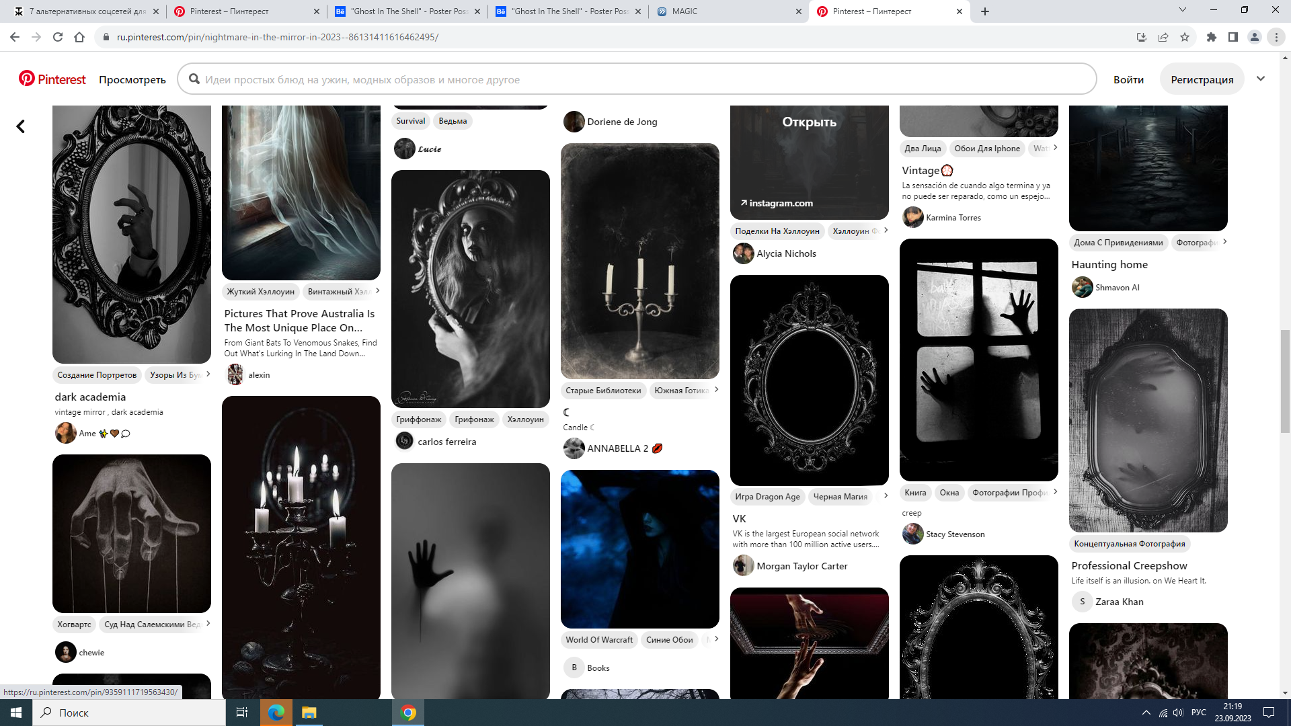Viewport: 1291px width, 726px height.
Task: Click the Pinterest logo icon
Action: click(27, 79)
